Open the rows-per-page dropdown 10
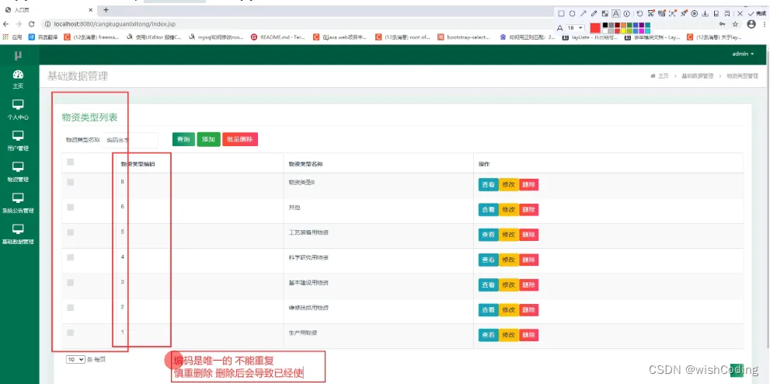This screenshot has height=384, width=770. point(75,359)
